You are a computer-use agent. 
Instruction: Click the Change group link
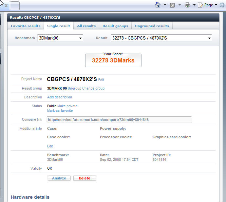point(93,88)
